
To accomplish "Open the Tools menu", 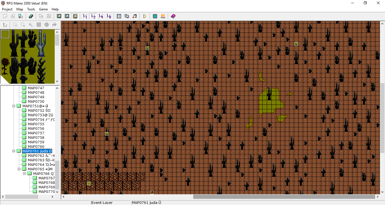I will pyautogui.click(x=31, y=9).
